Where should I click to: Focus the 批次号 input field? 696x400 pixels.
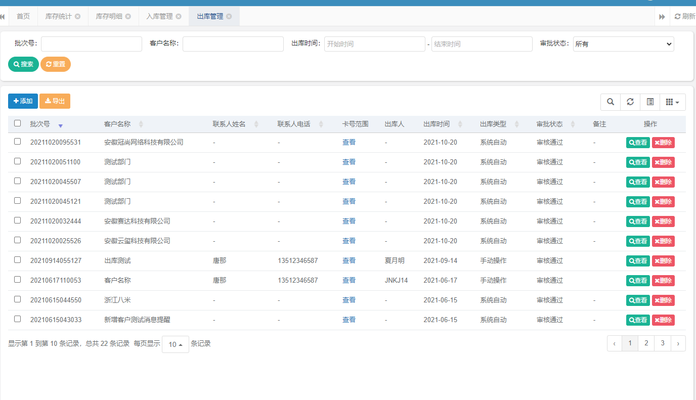coord(92,44)
